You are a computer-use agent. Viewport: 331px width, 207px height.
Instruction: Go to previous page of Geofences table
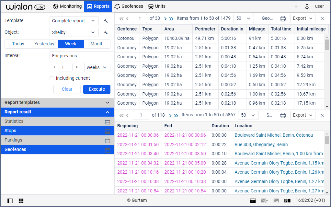pyautogui.click(x=127, y=19)
